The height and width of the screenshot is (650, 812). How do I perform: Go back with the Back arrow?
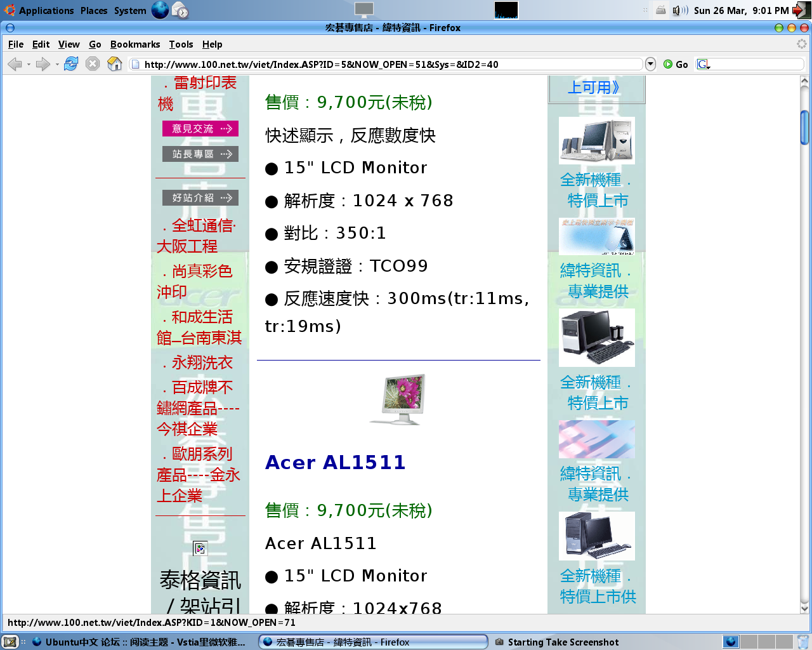click(x=15, y=64)
